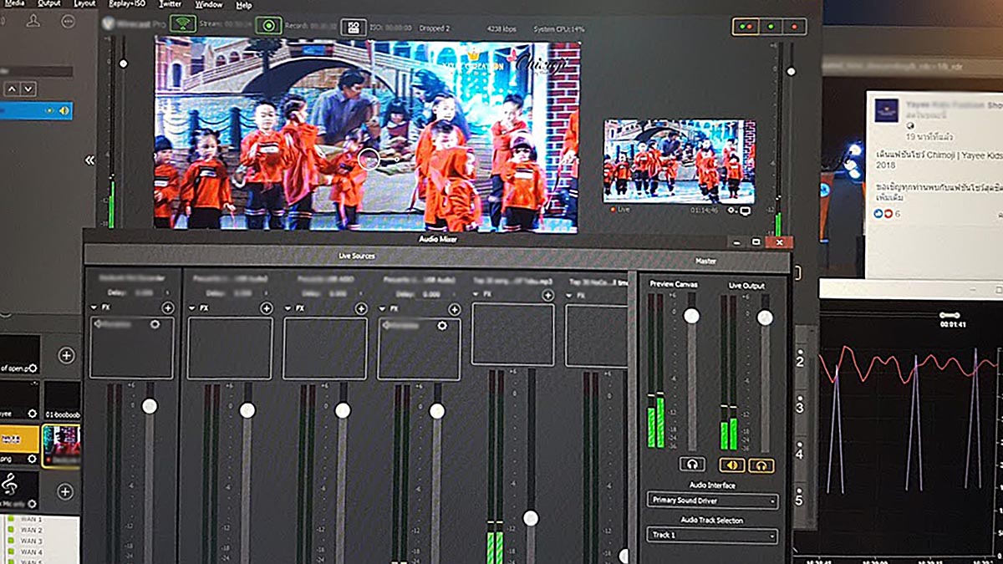Image resolution: width=1003 pixels, height=564 pixels.
Task: Collapse FX section of first channel
Action: coord(94,307)
